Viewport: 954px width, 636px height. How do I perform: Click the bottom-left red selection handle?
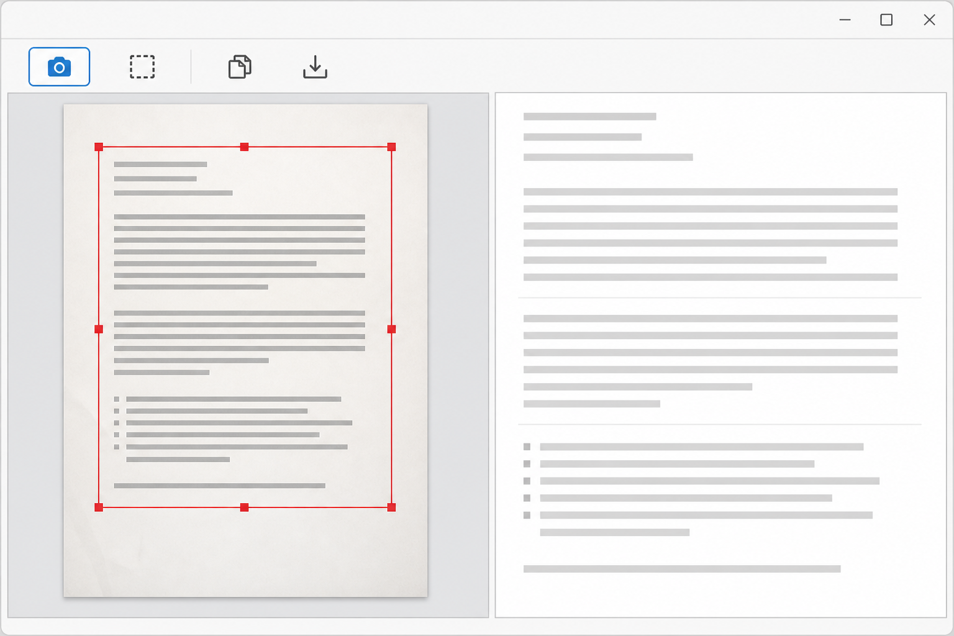(x=99, y=507)
